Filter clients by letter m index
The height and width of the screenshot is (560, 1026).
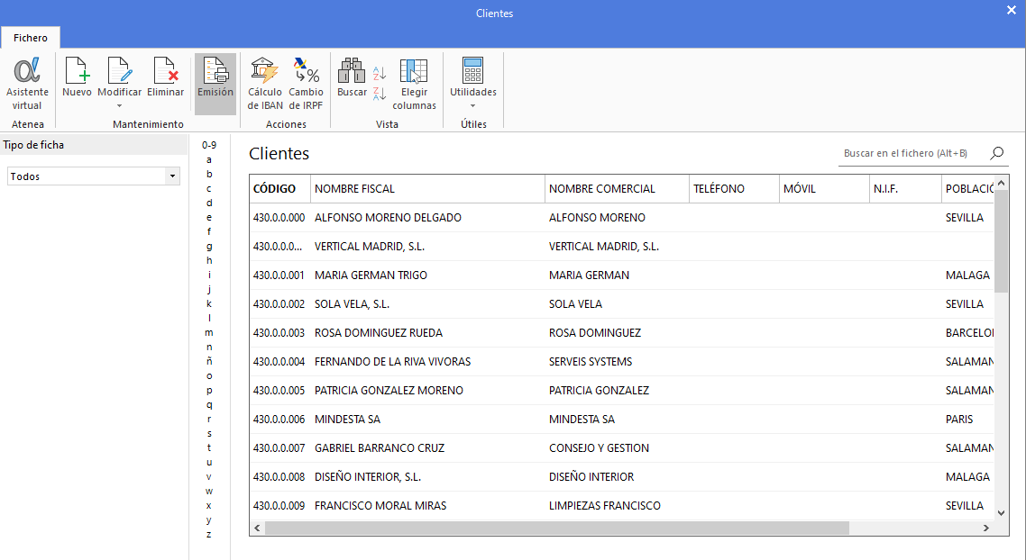point(209,332)
